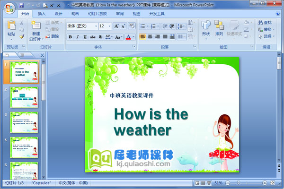Center align the text
284x189 pixels.
coord(150,37)
